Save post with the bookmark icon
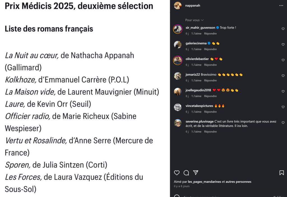Viewport: 287px width, 197px height. [282, 173]
